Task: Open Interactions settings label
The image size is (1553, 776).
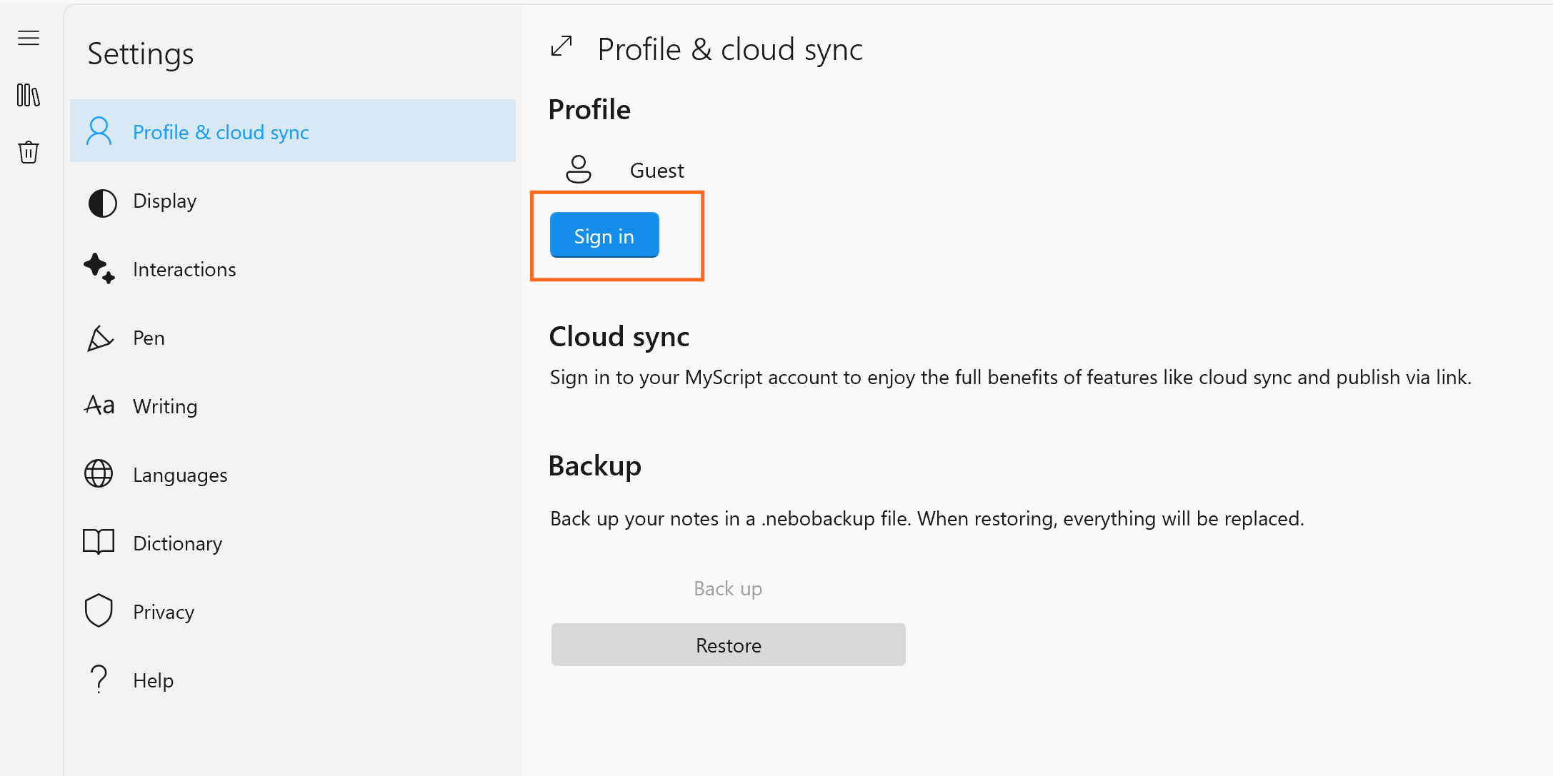Action: point(184,269)
